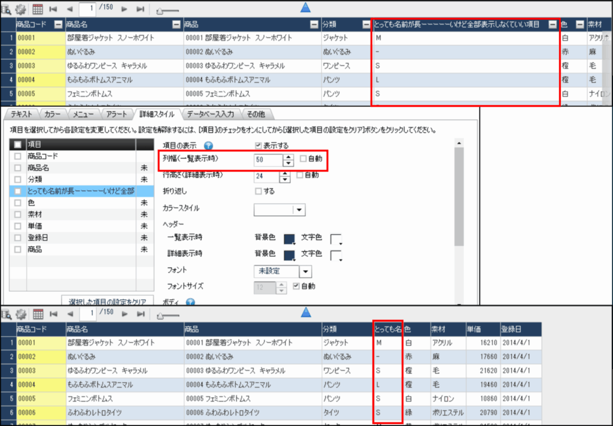Jump to the last record in the bottom toolbar
This screenshot has height=426, width=613.
pyautogui.click(x=140, y=313)
